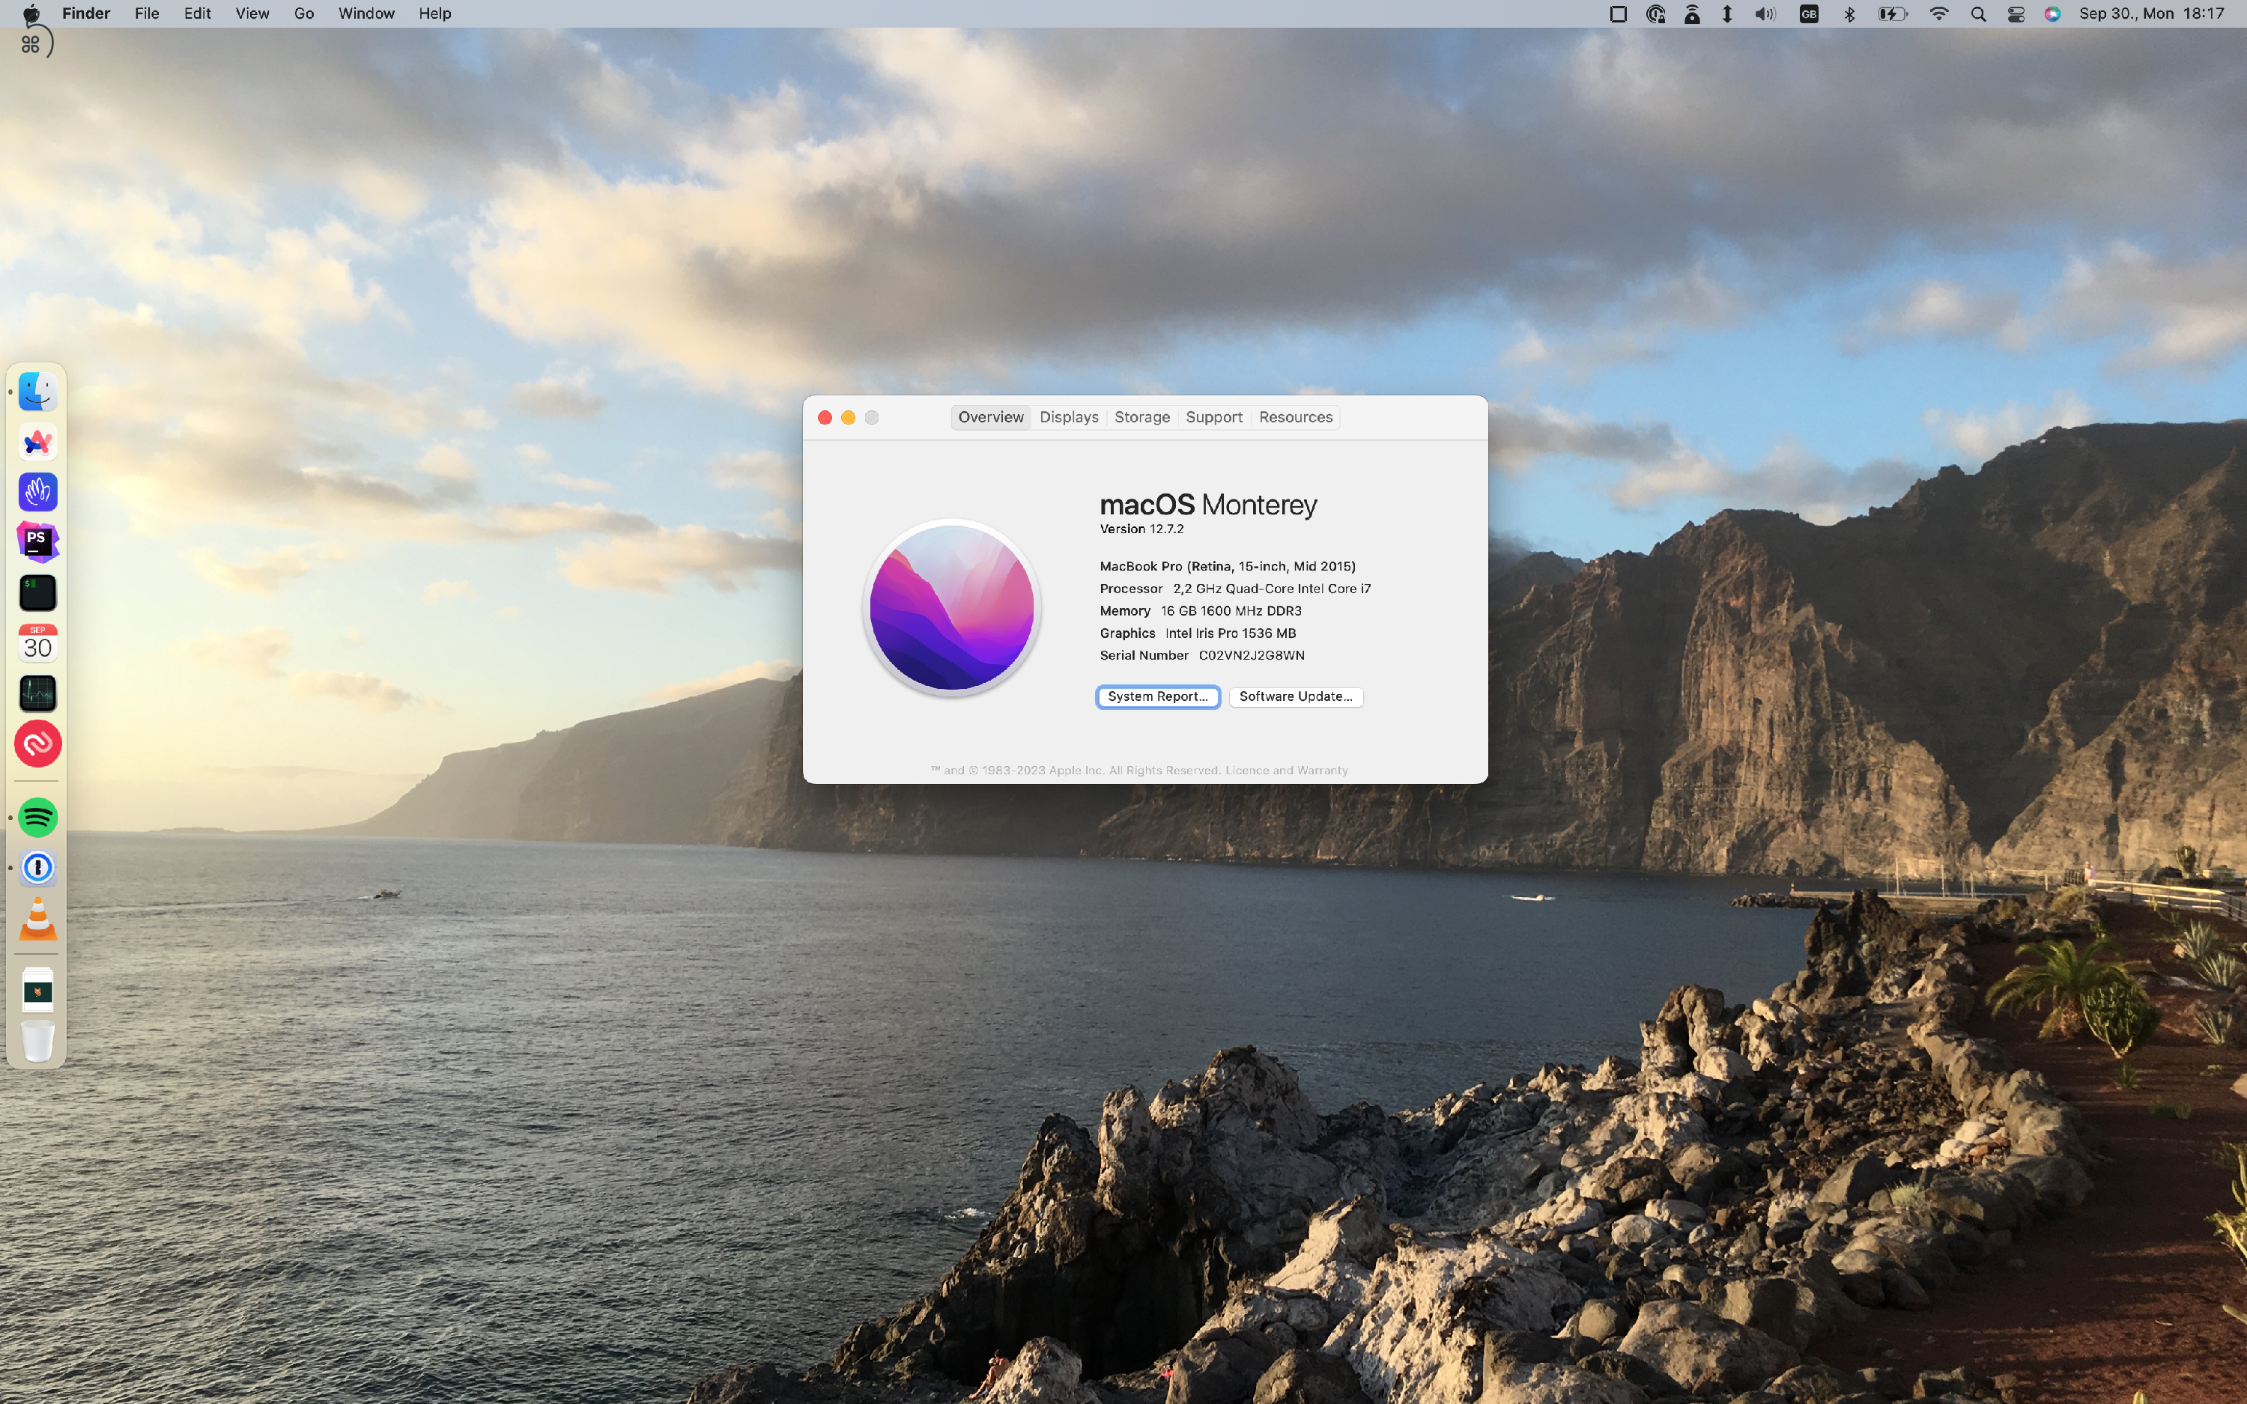
Task: Open Spotify from the Dock
Action: 37,818
